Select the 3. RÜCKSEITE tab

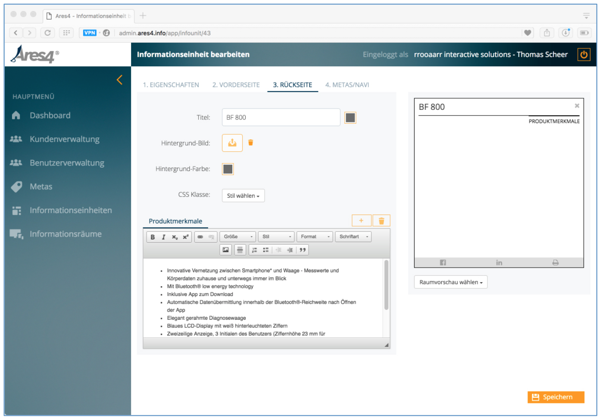[293, 85]
